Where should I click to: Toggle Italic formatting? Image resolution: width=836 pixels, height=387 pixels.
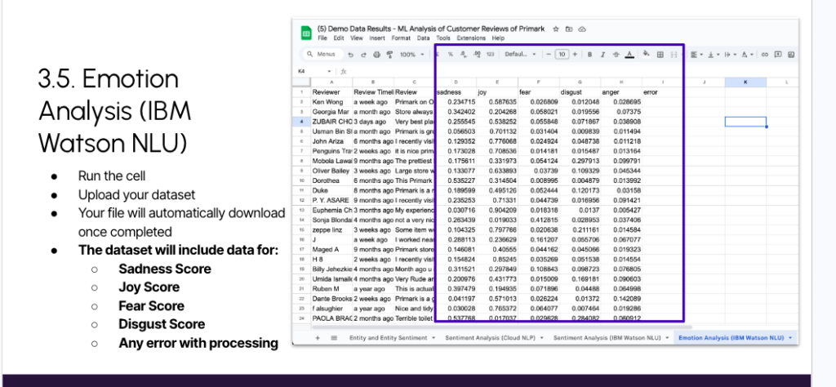point(603,55)
